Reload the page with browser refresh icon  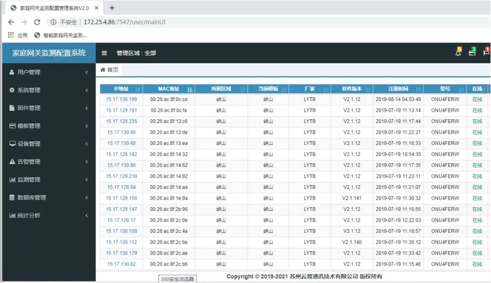pyautogui.click(x=37, y=22)
